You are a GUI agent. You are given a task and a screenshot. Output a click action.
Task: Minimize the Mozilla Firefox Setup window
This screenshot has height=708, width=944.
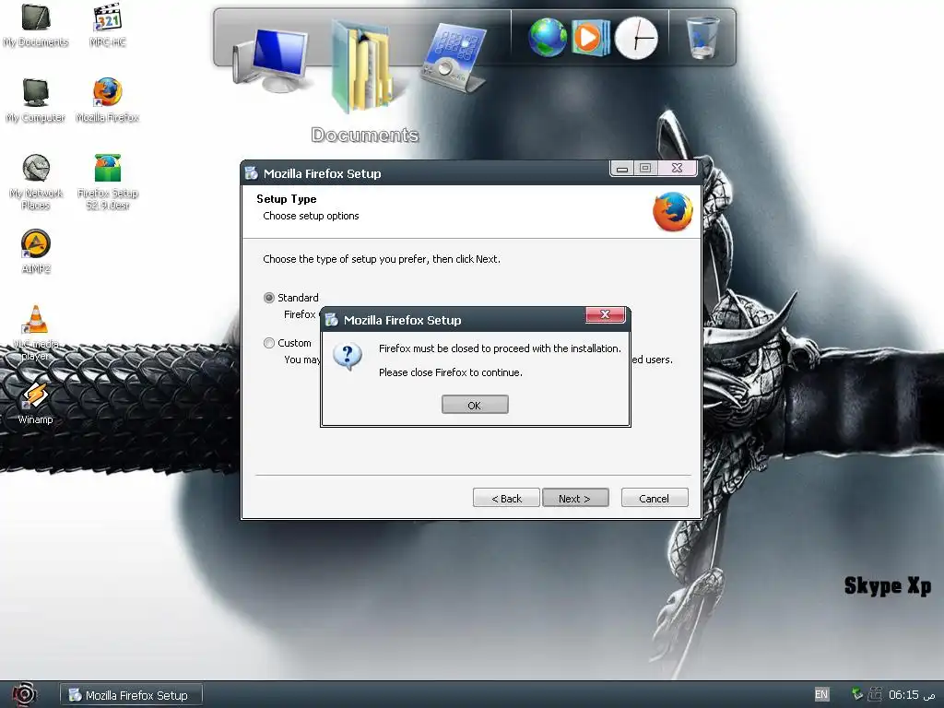tap(622, 168)
